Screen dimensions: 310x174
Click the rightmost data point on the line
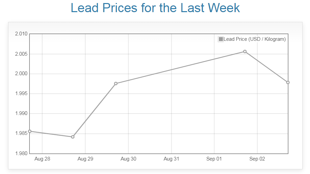(x=288, y=82)
